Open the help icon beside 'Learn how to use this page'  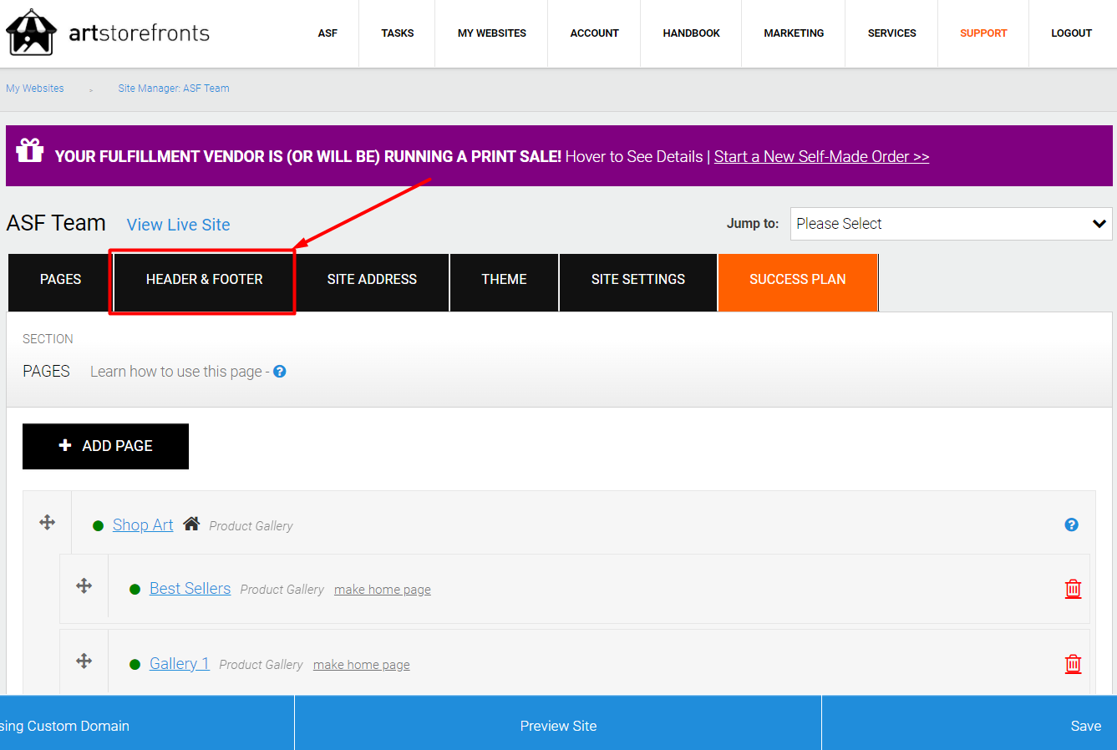coord(280,372)
